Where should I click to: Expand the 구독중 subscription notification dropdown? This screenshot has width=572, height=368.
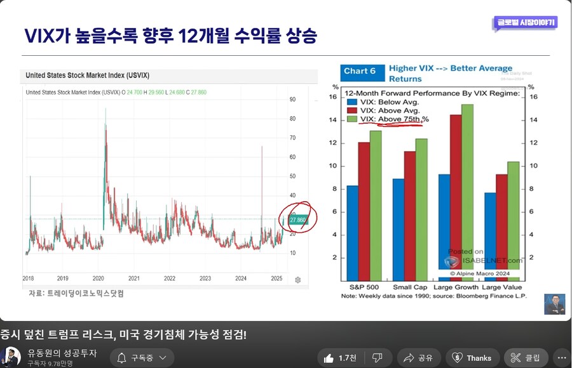[142, 358]
